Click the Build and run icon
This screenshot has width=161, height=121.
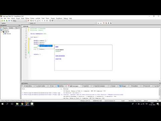7,21
